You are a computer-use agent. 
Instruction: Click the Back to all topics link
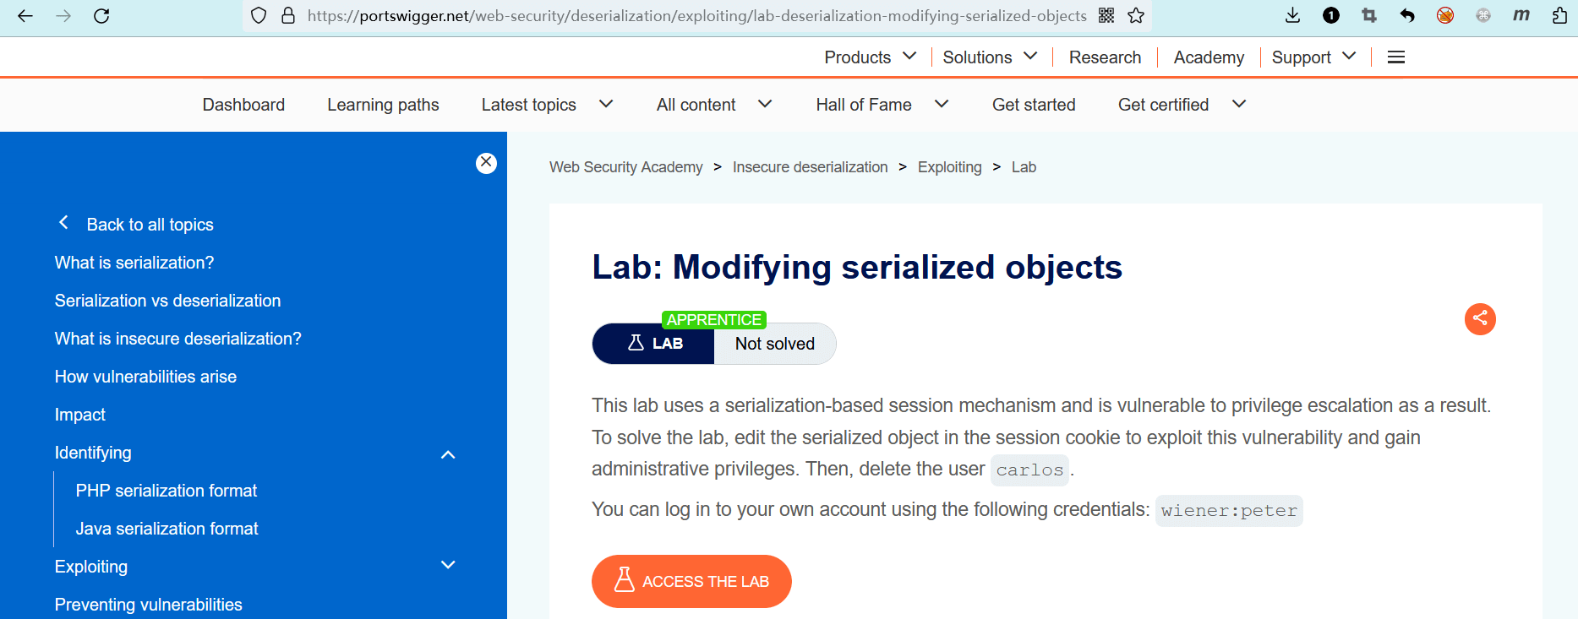[x=150, y=225]
